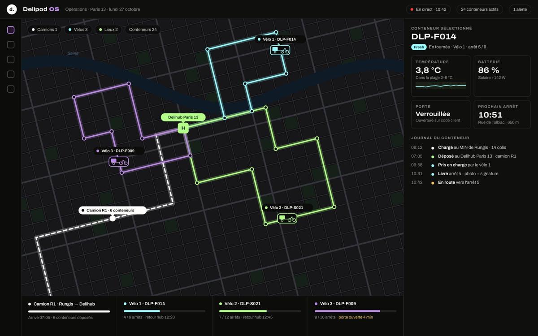Open the "24 conteneurs actifs" pill
538x336 pixels.
480,9
